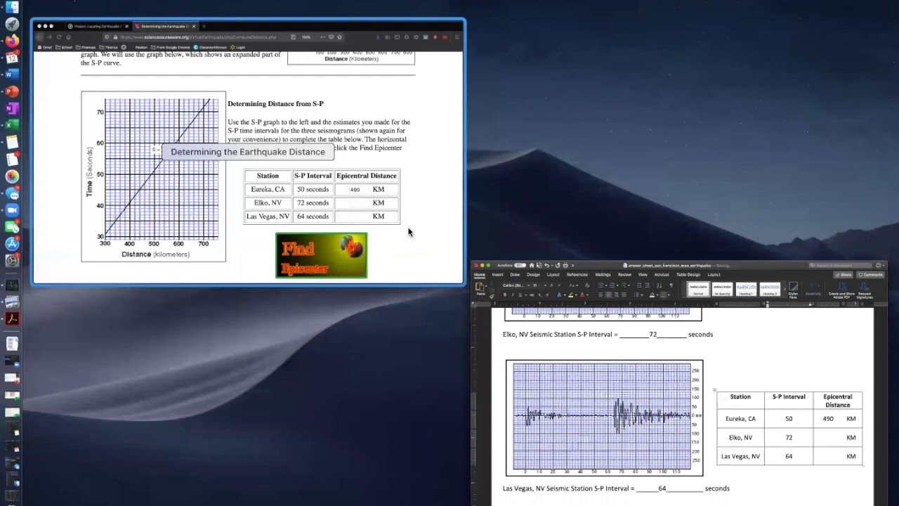
Task: Toggle the AutoSave switch in Word
Action: (520, 265)
